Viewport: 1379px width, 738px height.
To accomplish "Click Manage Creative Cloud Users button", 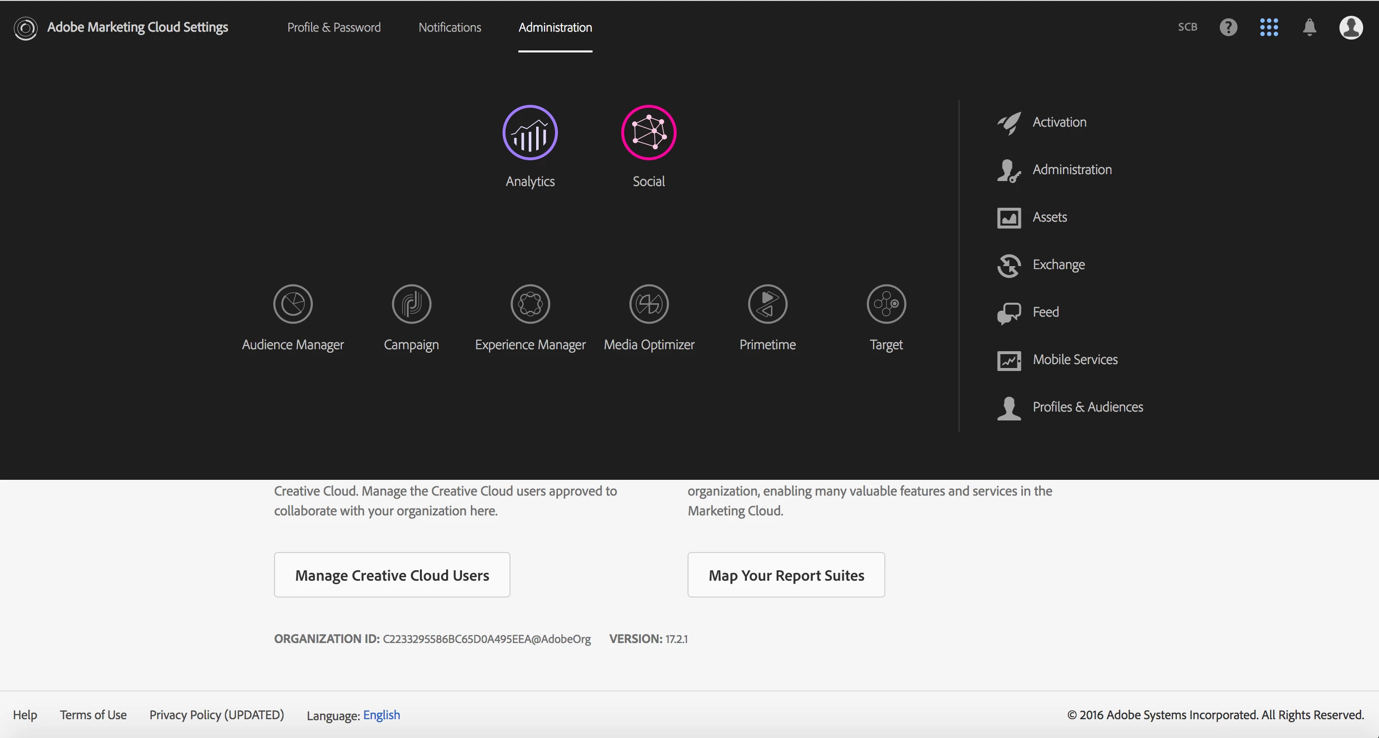I will (392, 575).
